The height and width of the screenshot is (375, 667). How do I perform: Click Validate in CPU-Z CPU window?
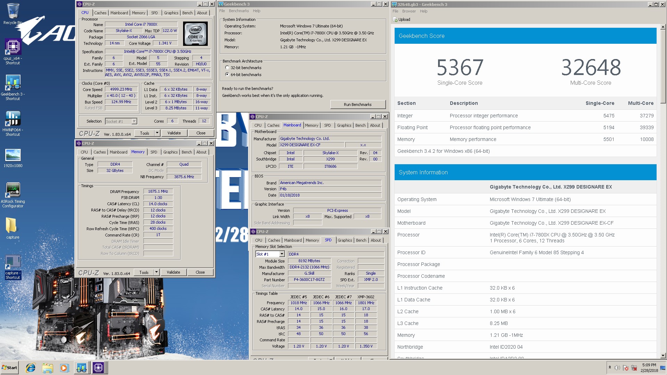(x=174, y=133)
